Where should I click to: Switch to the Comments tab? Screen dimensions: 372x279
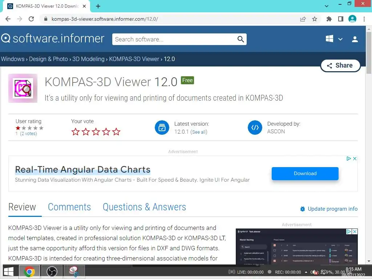point(69,207)
